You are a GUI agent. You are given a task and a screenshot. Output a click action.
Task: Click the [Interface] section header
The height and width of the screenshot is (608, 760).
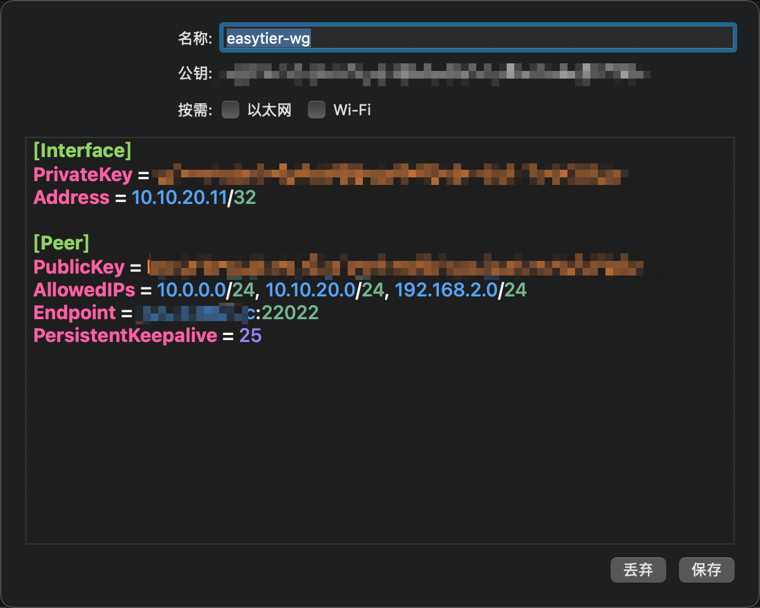(82, 151)
